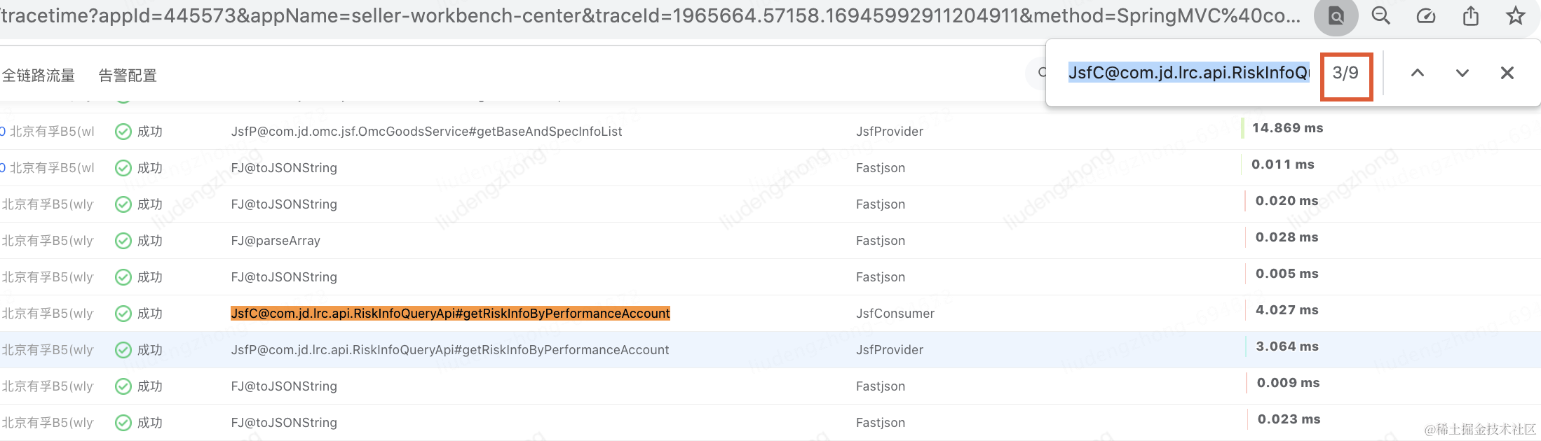Viewport: 1541px width, 441px height.
Task: Click the 4.027 ms duration value
Action: (x=1287, y=310)
